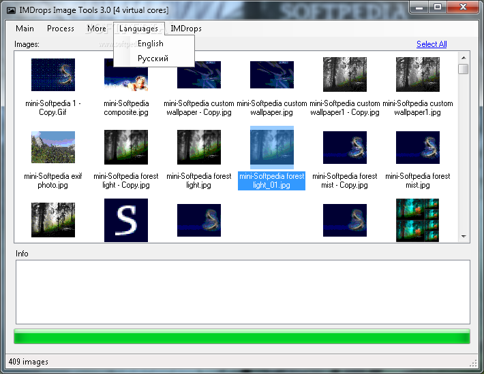Select the teal forest collage thumbnail
The image size is (484, 374).
pyautogui.click(x=418, y=220)
